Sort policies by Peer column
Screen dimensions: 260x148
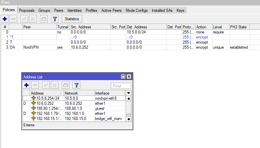pos(39,27)
